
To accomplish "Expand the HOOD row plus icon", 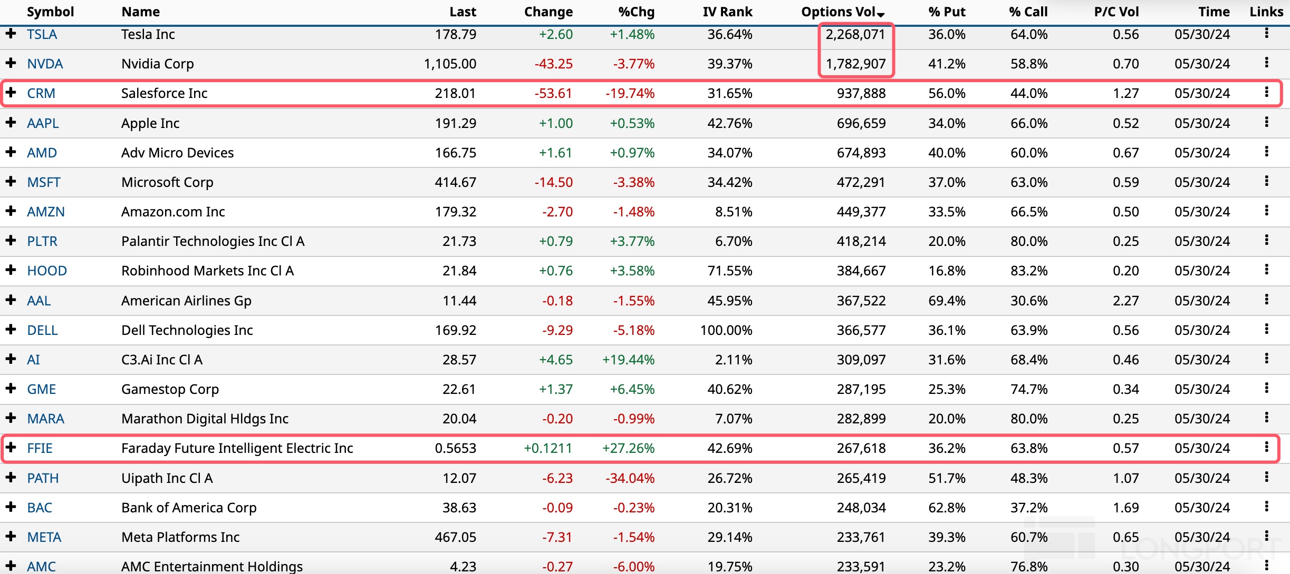I will tap(11, 270).
